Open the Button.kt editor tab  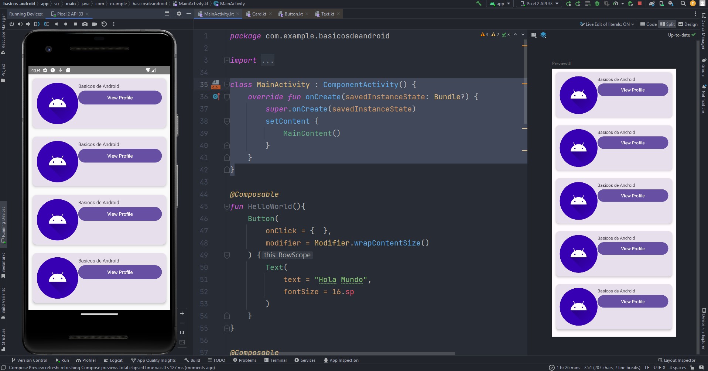coord(293,14)
